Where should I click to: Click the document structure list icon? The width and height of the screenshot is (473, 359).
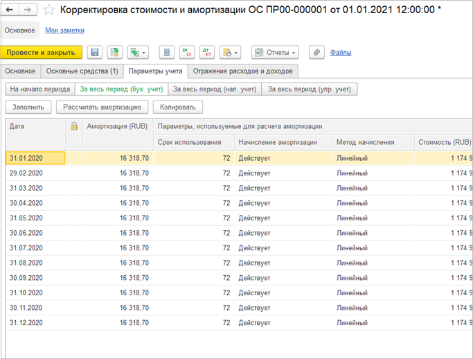click(166, 53)
